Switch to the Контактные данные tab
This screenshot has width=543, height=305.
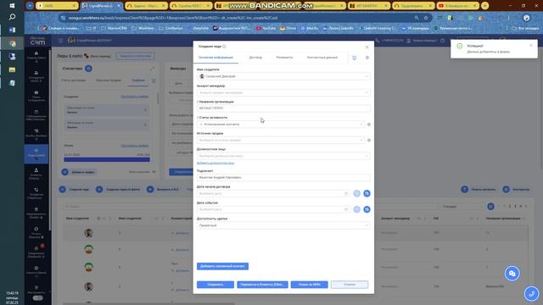coord(322,58)
